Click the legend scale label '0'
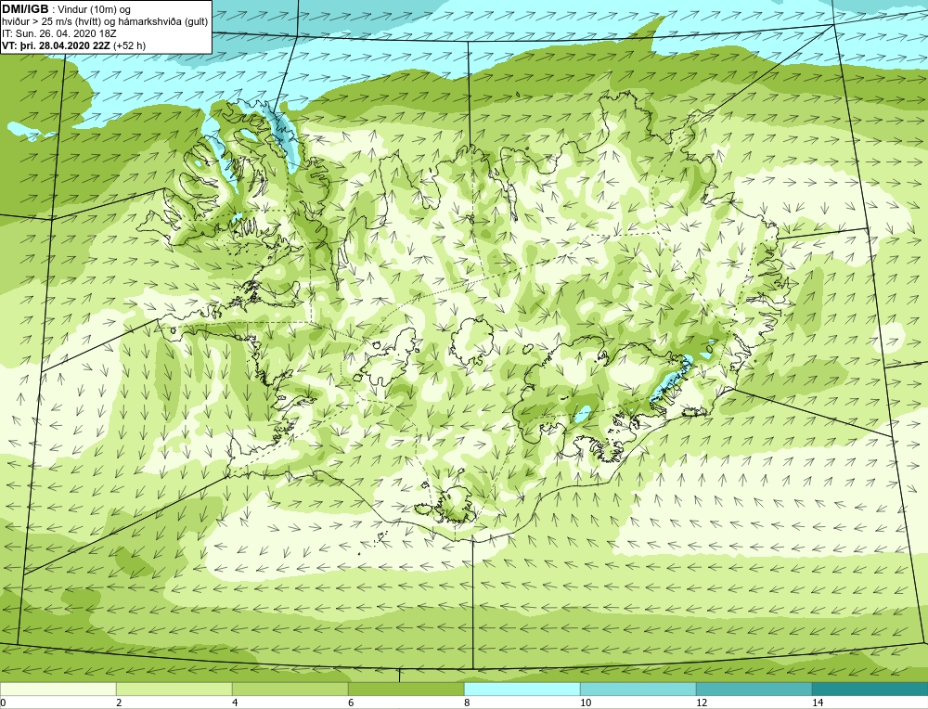The height and width of the screenshot is (709, 928). pos(3,703)
